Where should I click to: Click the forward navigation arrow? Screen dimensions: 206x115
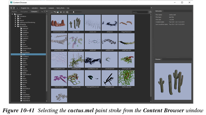click(x=14, y=8)
